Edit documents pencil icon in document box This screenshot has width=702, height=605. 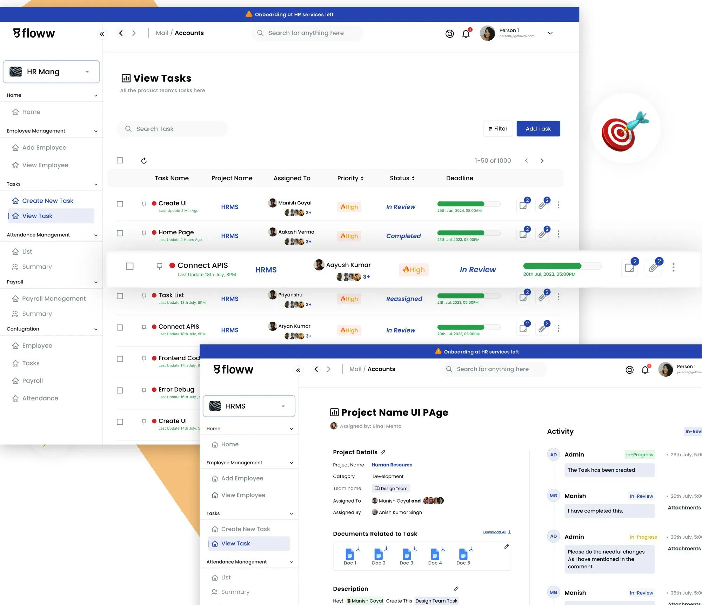pyautogui.click(x=507, y=546)
